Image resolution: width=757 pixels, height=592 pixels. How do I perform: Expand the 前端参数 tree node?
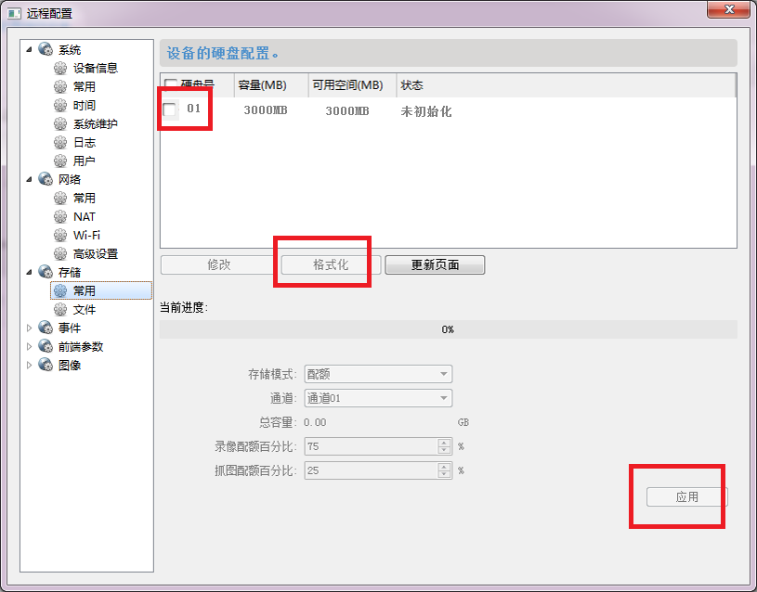[29, 346]
